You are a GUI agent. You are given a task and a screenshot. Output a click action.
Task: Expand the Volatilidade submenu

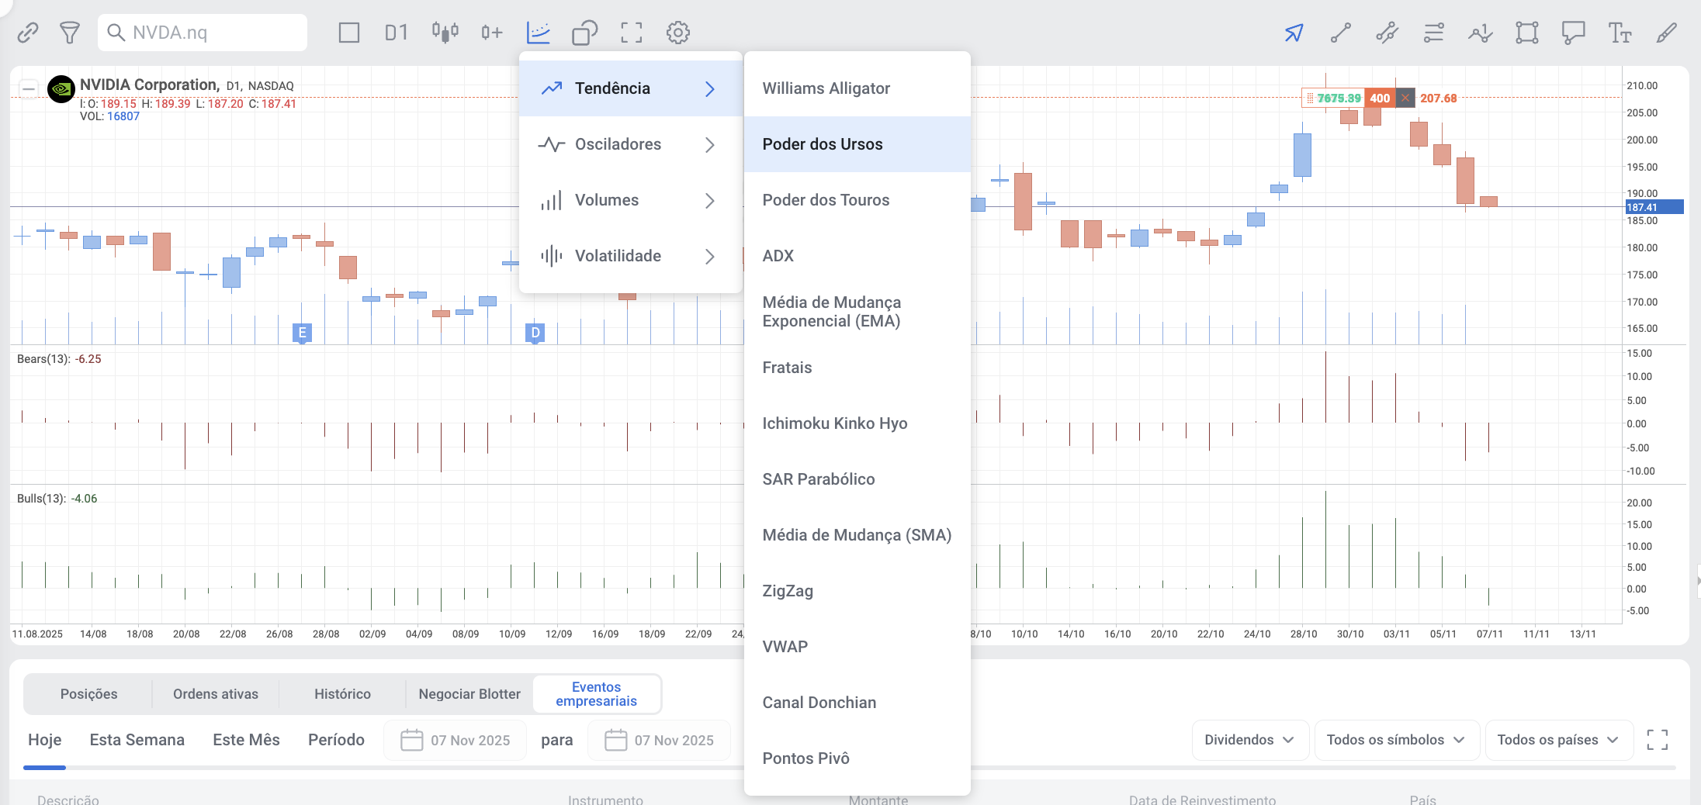pyautogui.click(x=630, y=256)
